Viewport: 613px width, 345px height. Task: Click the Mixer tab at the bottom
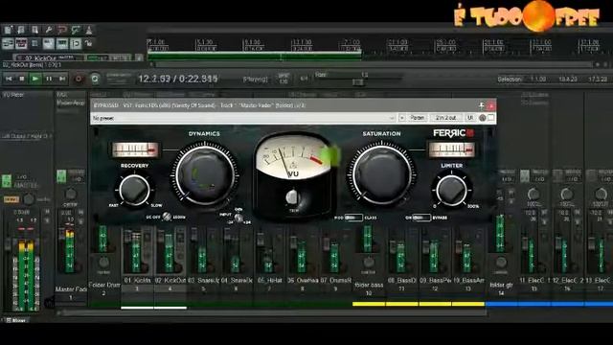(16, 320)
